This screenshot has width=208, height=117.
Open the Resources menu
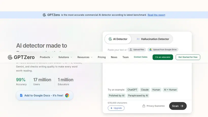(85, 57)
